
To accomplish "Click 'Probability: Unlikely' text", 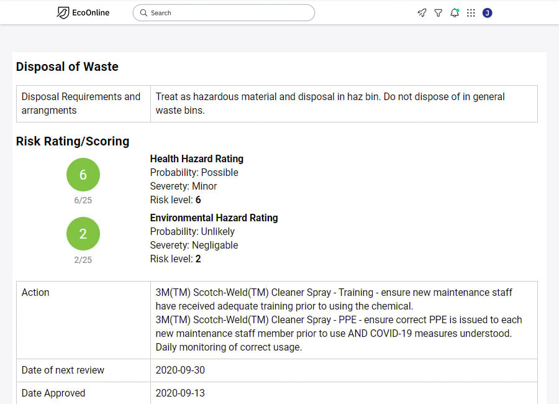I will [x=192, y=232].
